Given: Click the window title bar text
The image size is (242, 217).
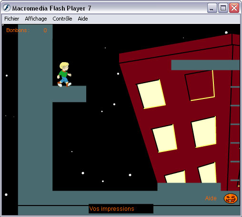Looking at the screenshot, I should 51,8.
